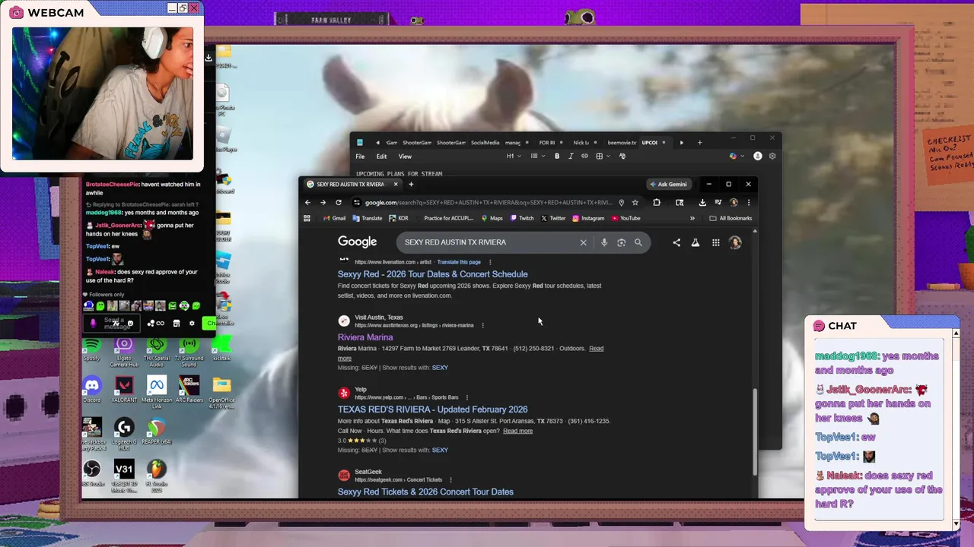Image resolution: width=974 pixels, height=547 pixels.
Task: Open Sexyy Red 2026 Tour Dates link
Action: coord(432,274)
